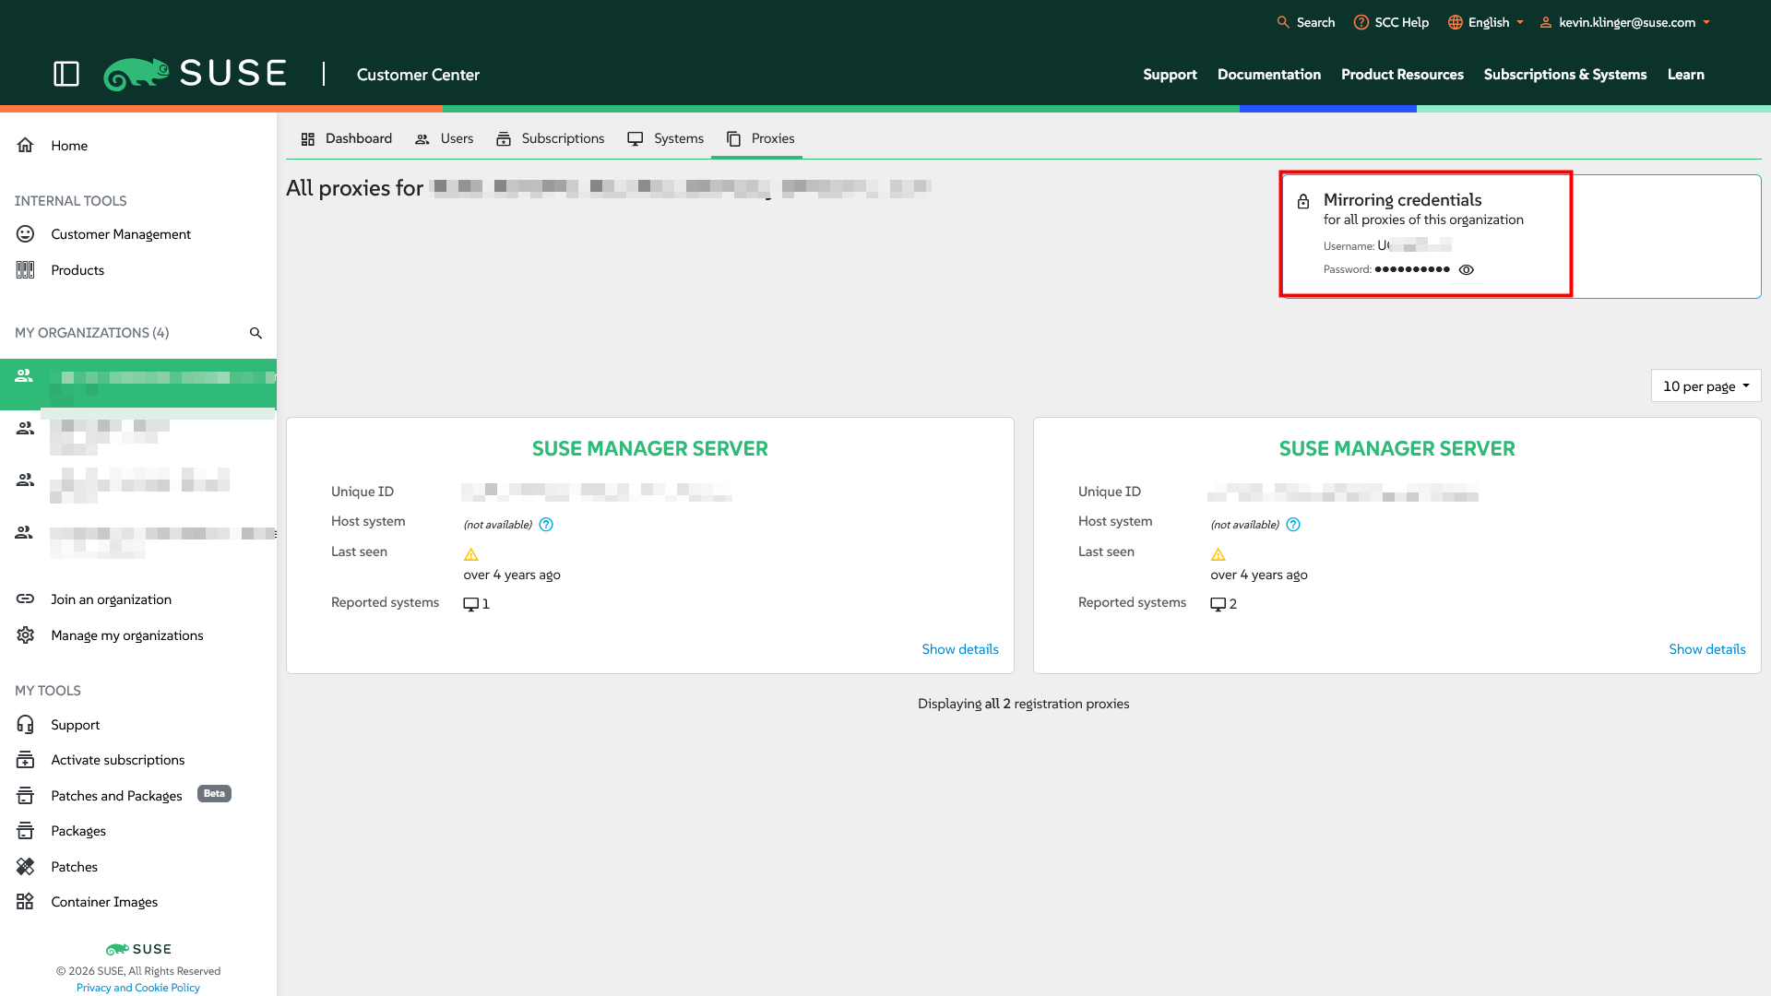Open Subscriptions & Systems menu
The width and height of the screenshot is (1771, 996).
1565,75
